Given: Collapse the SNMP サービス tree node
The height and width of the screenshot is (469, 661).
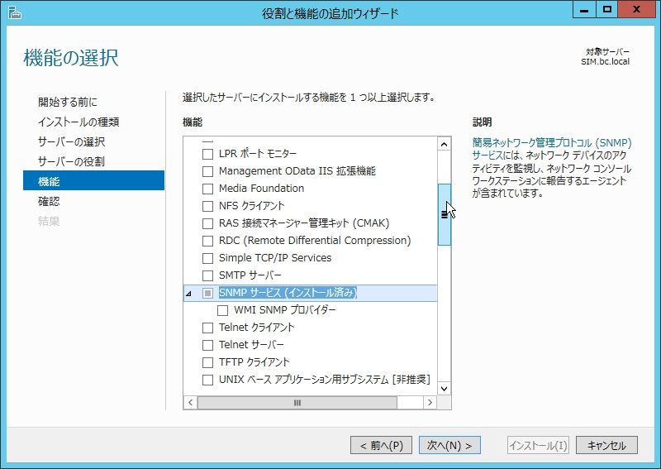Looking at the screenshot, I should pyautogui.click(x=188, y=294).
